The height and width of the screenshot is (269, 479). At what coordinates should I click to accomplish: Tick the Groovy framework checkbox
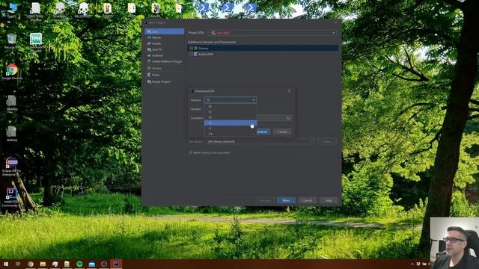pos(192,48)
